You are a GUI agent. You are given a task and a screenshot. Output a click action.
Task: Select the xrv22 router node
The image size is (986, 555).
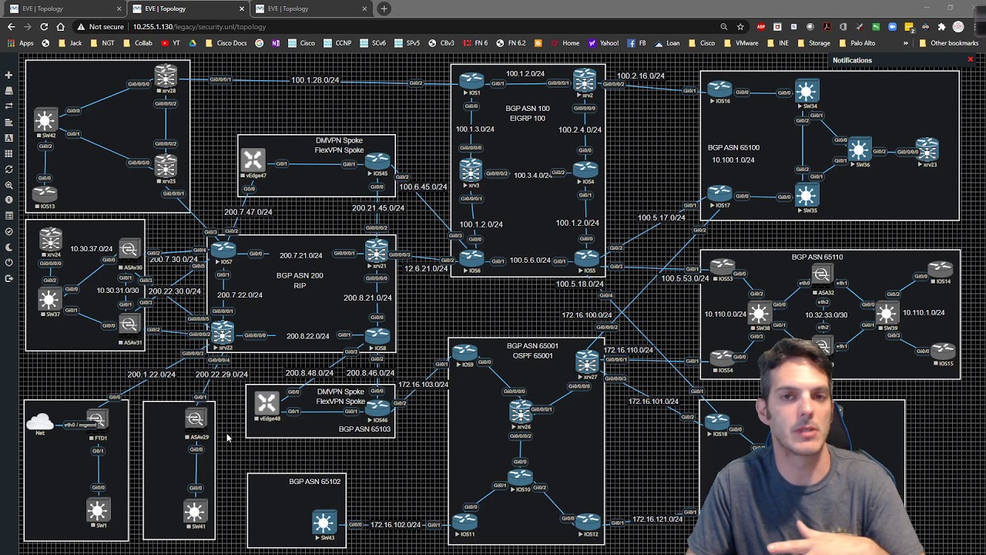pos(223,332)
